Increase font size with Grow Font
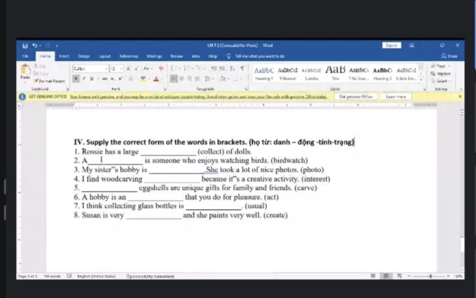This screenshot has height=298, width=476. pos(128,69)
